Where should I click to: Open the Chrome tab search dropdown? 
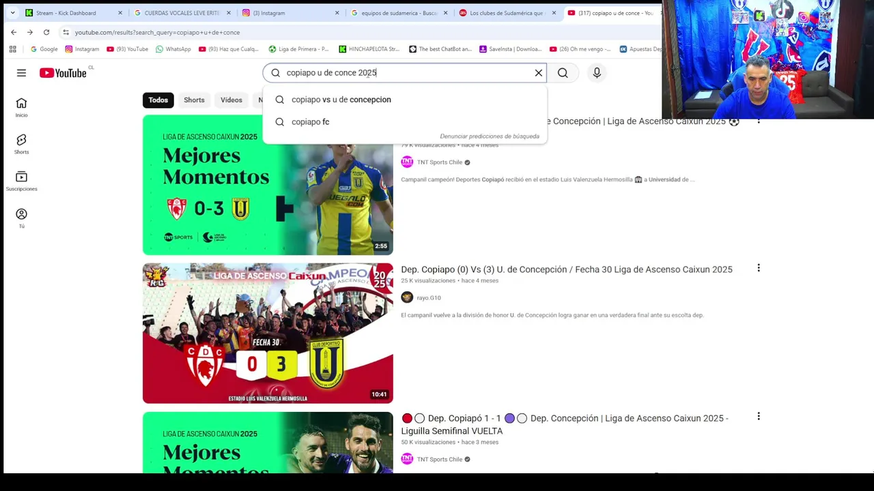point(12,12)
